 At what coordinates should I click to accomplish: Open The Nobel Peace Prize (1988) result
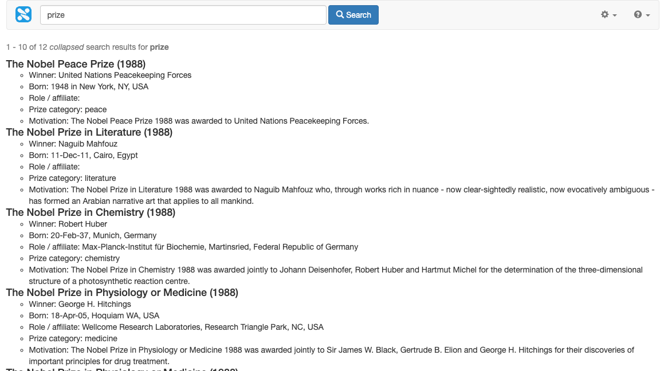coord(76,64)
